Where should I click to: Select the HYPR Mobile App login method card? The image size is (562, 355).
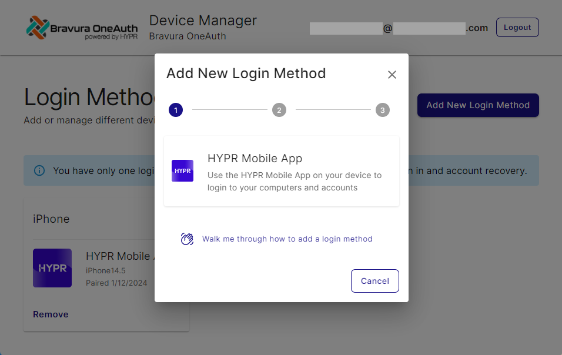click(281, 170)
